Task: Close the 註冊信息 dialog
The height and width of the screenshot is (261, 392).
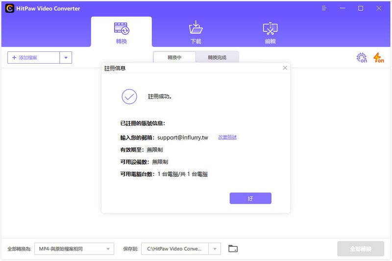Action: click(x=285, y=68)
